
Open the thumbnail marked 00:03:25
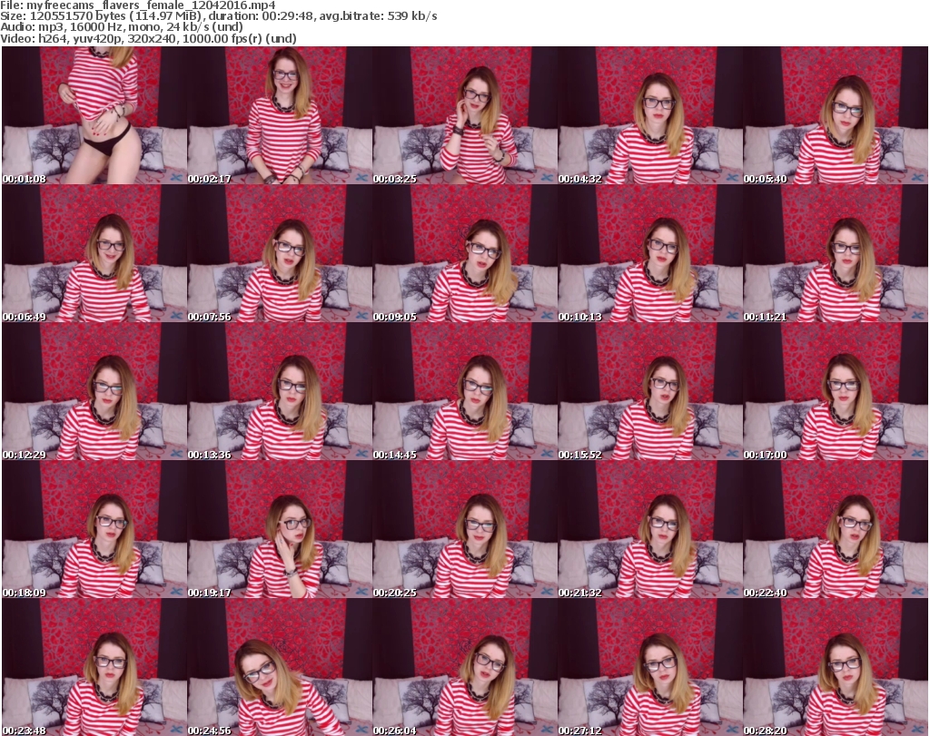coord(464,115)
